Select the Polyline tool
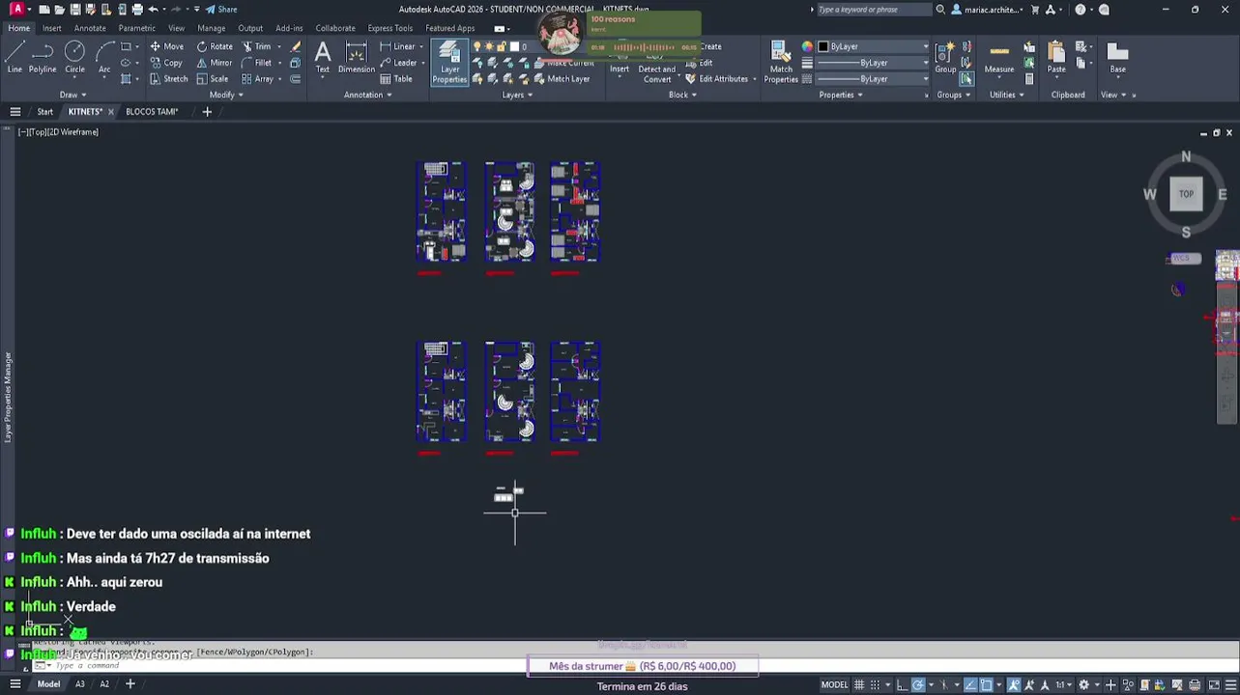This screenshot has width=1240, height=695. coord(43,58)
